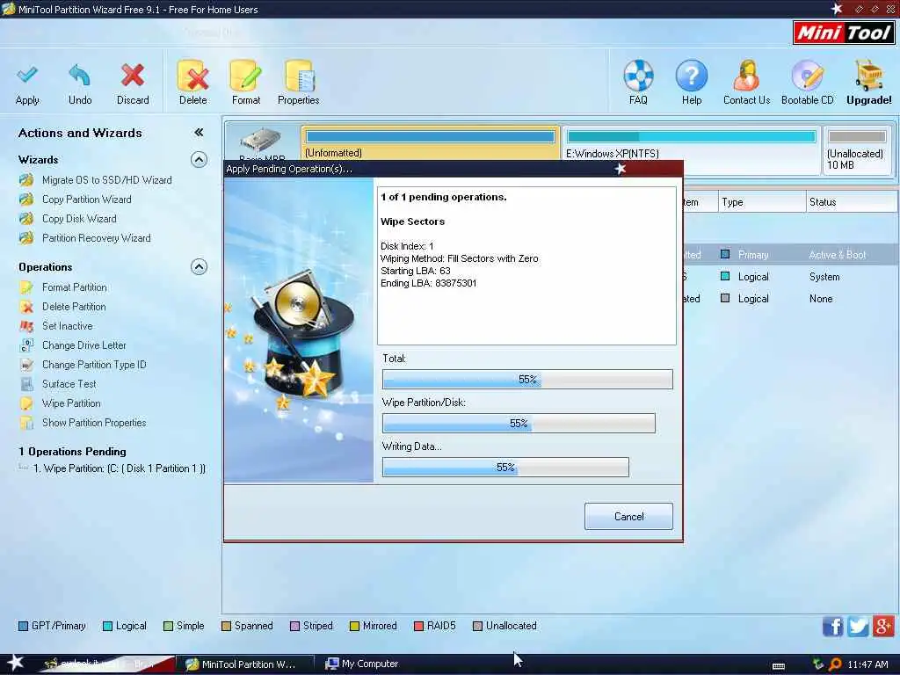The width and height of the screenshot is (900, 675).
Task: Click the Partition Recovery Wizard icon
Action: coord(26,238)
